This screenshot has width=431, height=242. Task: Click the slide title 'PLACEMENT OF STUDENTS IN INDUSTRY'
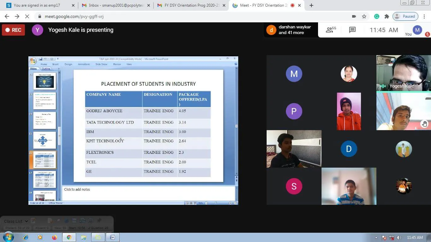point(148,84)
